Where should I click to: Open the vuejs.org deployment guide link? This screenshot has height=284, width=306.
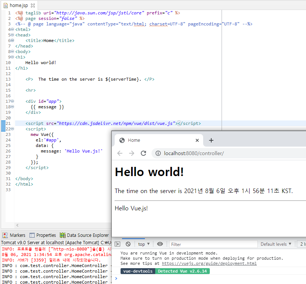tap(209, 263)
